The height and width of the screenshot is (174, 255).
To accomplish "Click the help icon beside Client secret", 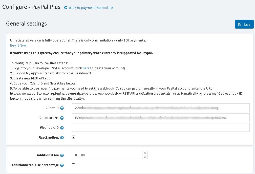I will [62, 118].
